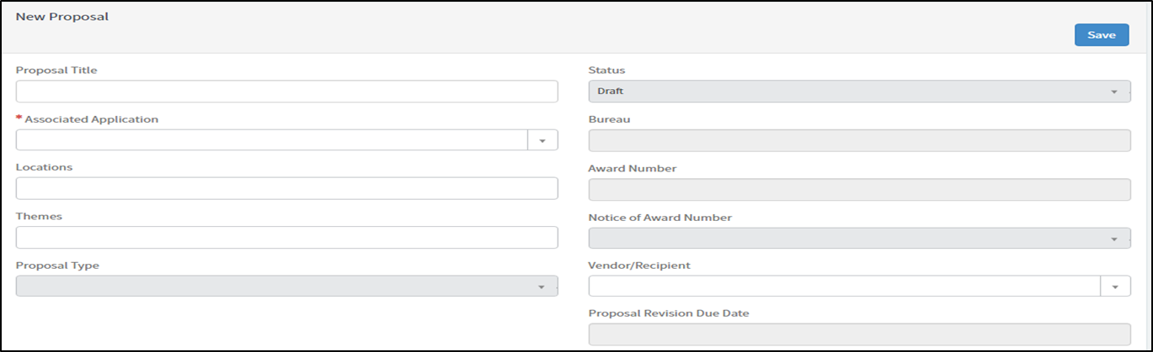Click the Proposal Title label
Viewport: 1153px width, 352px height.
(56, 71)
